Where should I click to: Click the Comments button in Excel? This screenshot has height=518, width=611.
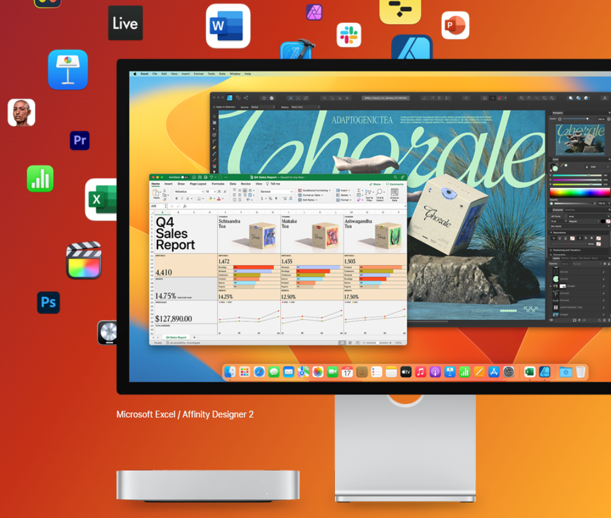395,184
